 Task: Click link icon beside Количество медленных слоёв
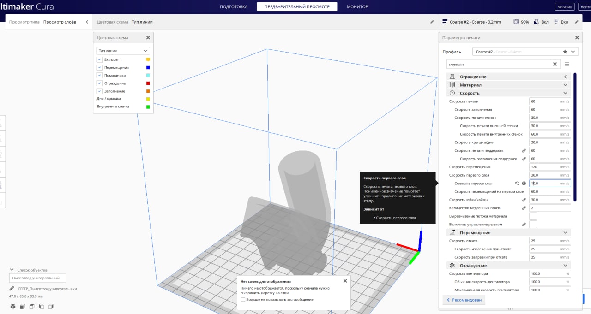click(524, 208)
